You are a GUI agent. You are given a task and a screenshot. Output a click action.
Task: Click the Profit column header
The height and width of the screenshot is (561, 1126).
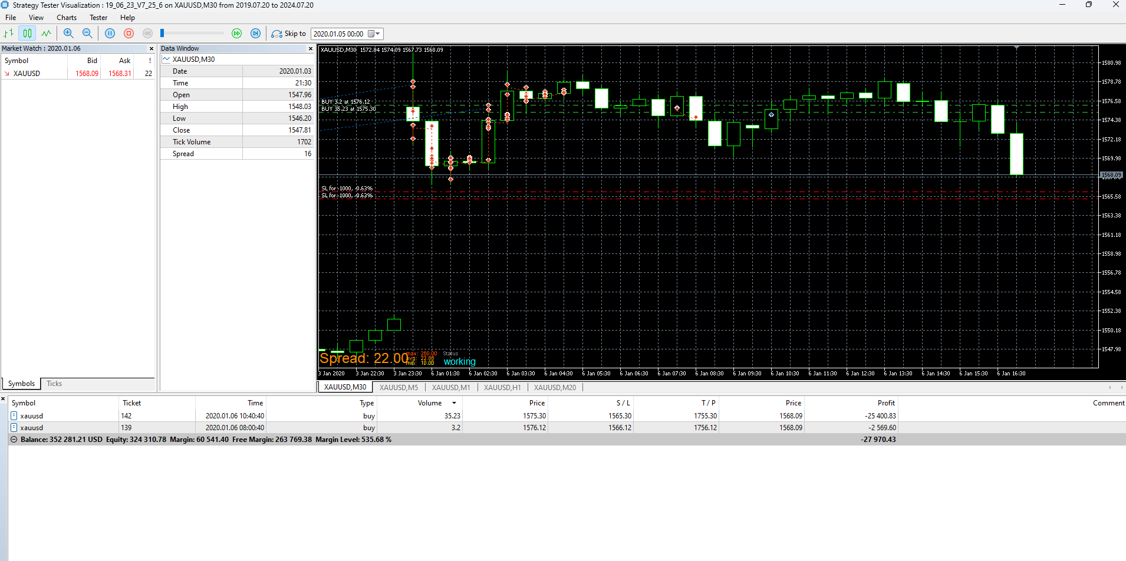pyautogui.click(x=885, y=403)
